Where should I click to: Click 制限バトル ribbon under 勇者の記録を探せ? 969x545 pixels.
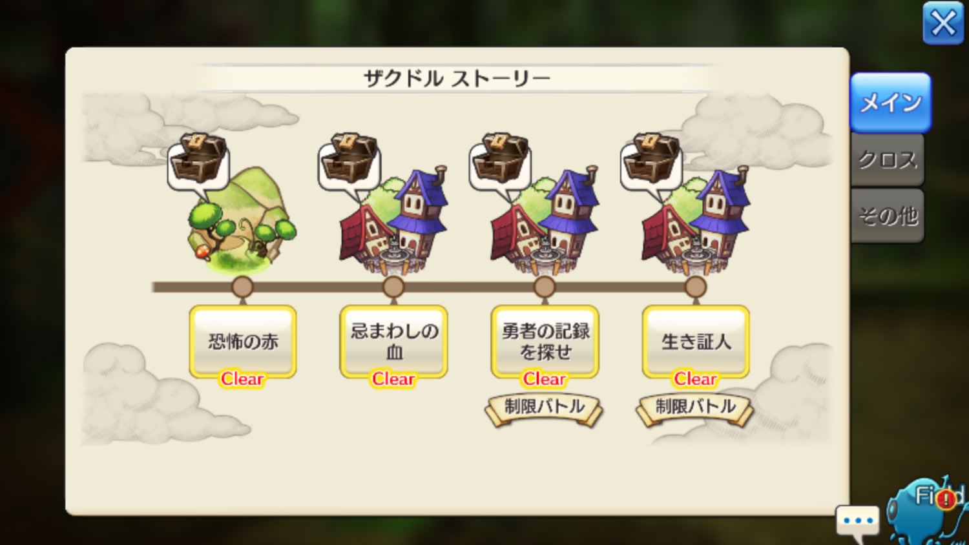[x=545, y=409]
